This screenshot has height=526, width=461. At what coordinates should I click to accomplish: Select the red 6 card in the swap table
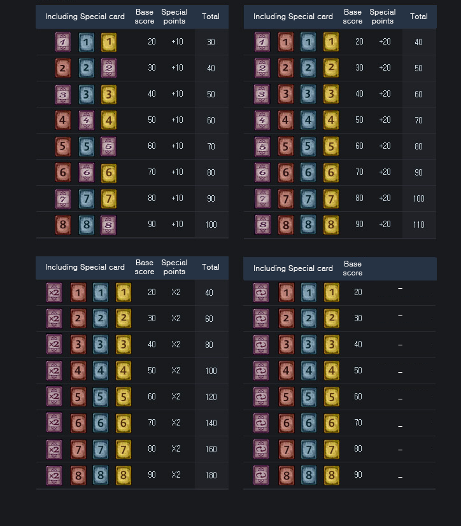click(286, 423)
